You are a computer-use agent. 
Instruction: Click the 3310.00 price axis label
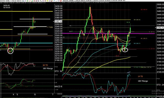pos(59,33)
